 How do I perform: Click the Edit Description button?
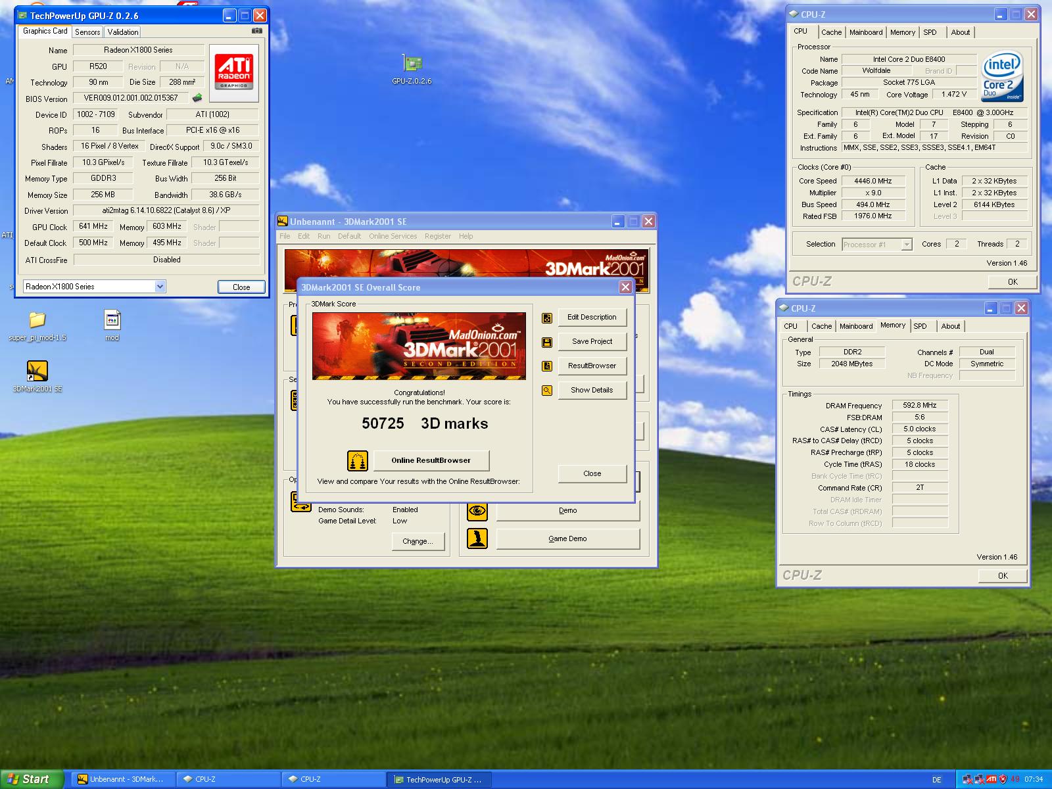click(x=592, y=317)
